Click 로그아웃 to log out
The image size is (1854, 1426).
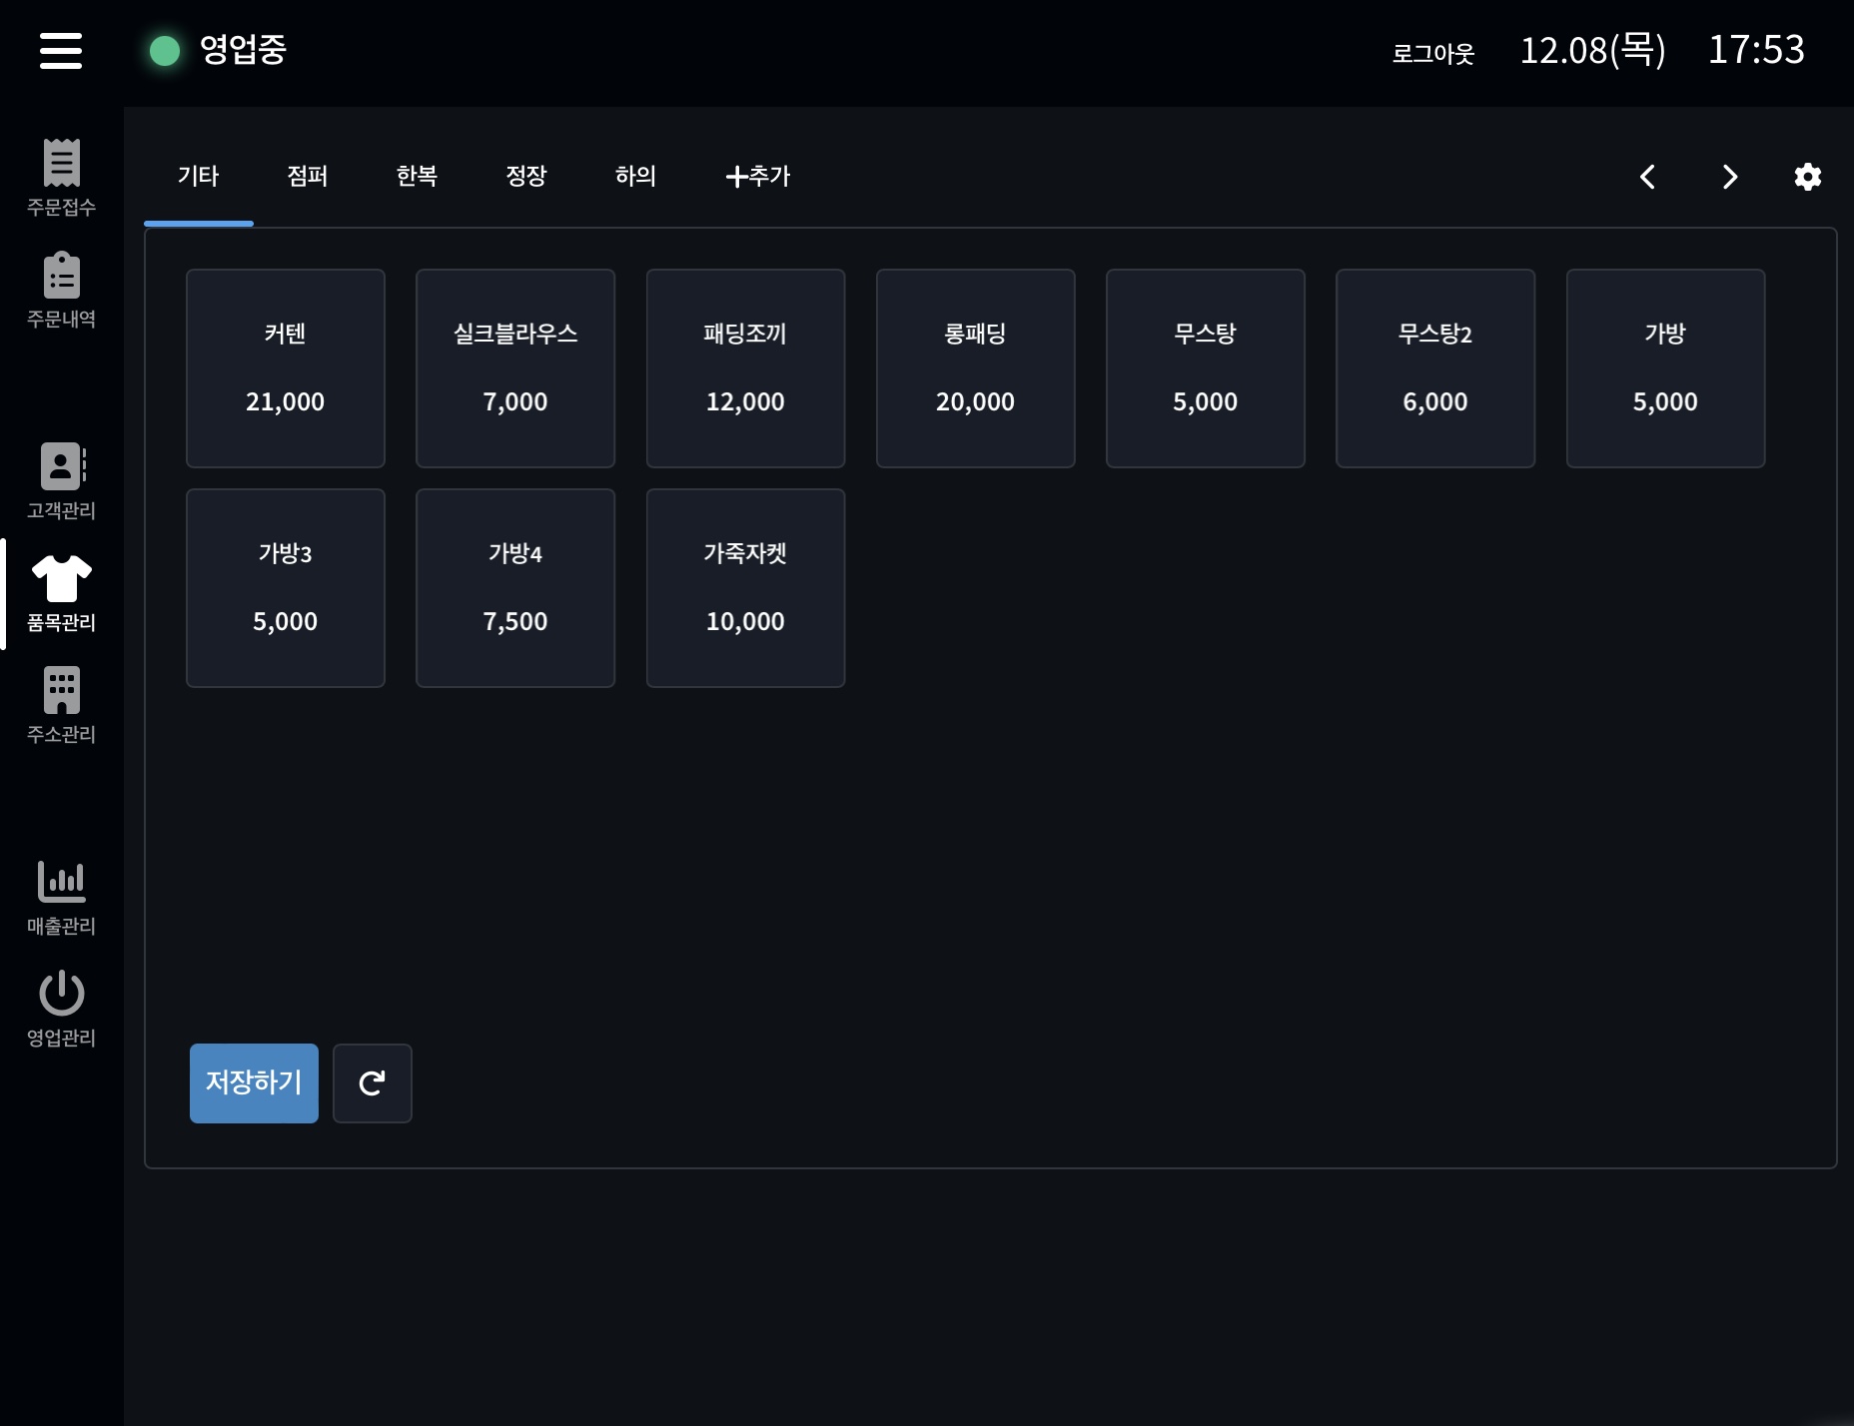click(1434, 53)
